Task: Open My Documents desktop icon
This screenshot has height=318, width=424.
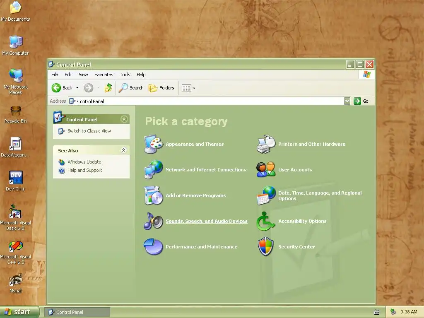Action: click(x=15, y=11)
